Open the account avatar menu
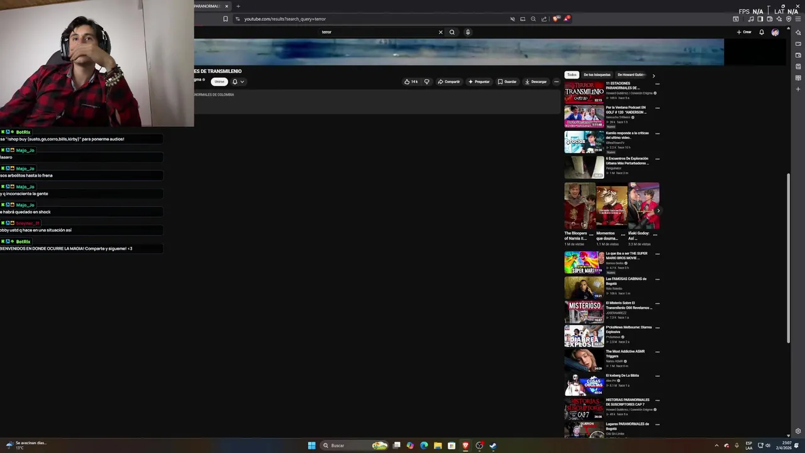Image resolution: width=805 pixels, height=453 pixels. click(775, 32)
